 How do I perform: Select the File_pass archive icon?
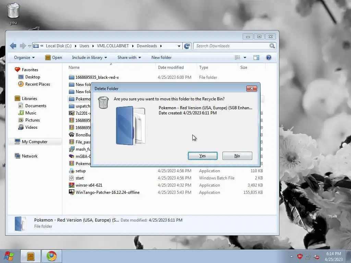71,142
